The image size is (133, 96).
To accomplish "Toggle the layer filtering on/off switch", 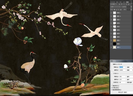I will pyautogui.click(x=132, y=4).
